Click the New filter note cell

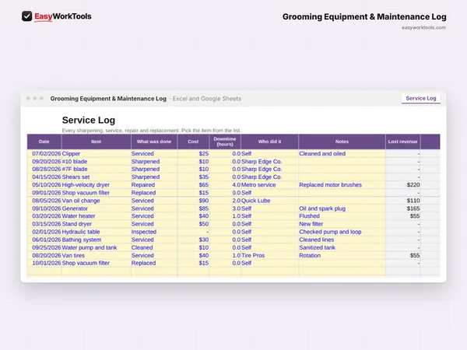click(342, 224)
